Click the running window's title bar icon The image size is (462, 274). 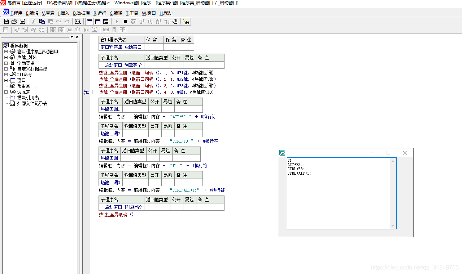pyautogui.click(x=282, y=153)
